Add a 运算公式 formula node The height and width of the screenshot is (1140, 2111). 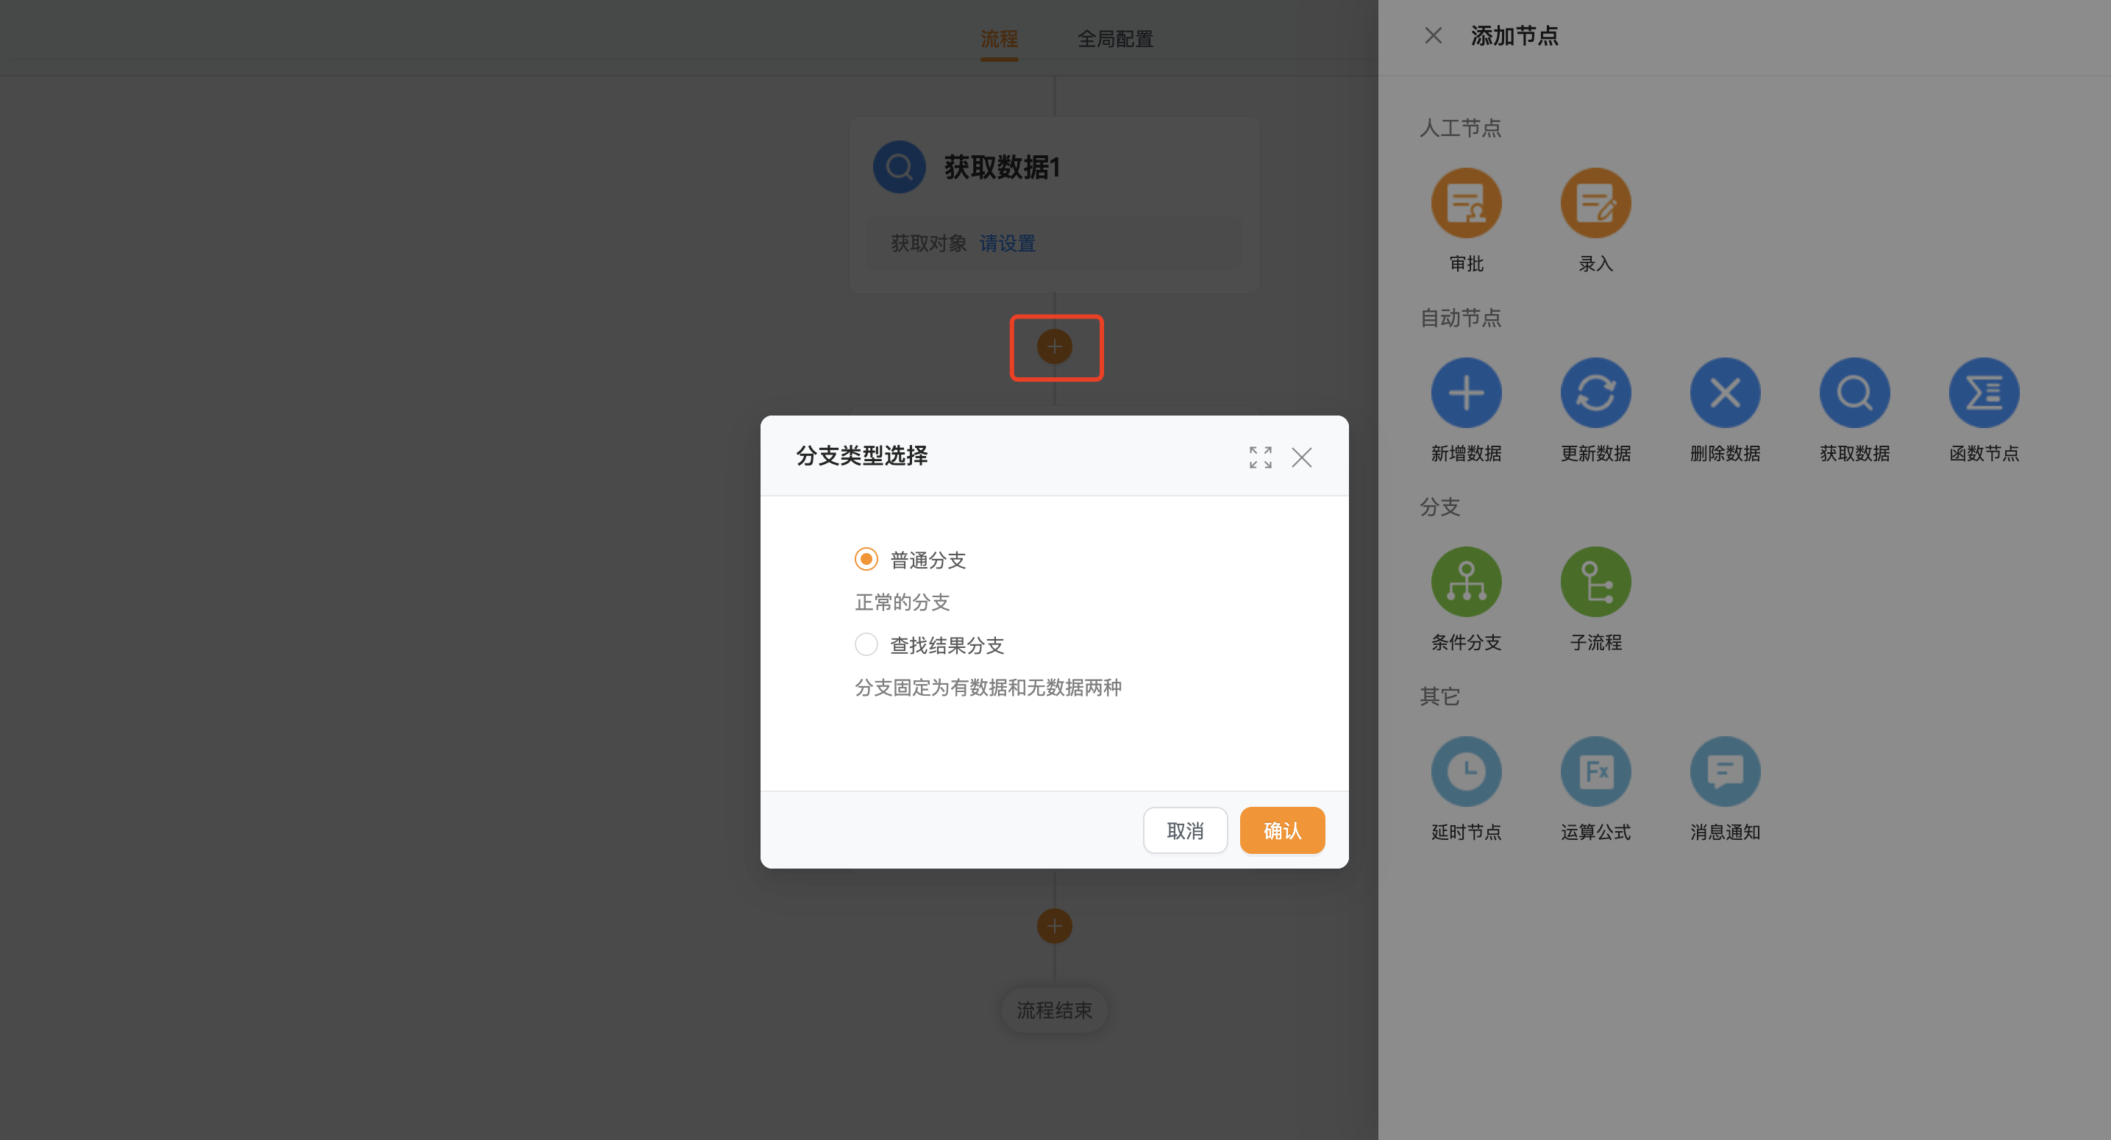tap(1595, 772)
